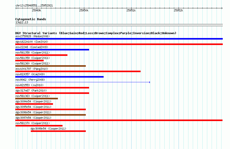Click esv1001797 (Pang2010) label

tap(32, 69)
